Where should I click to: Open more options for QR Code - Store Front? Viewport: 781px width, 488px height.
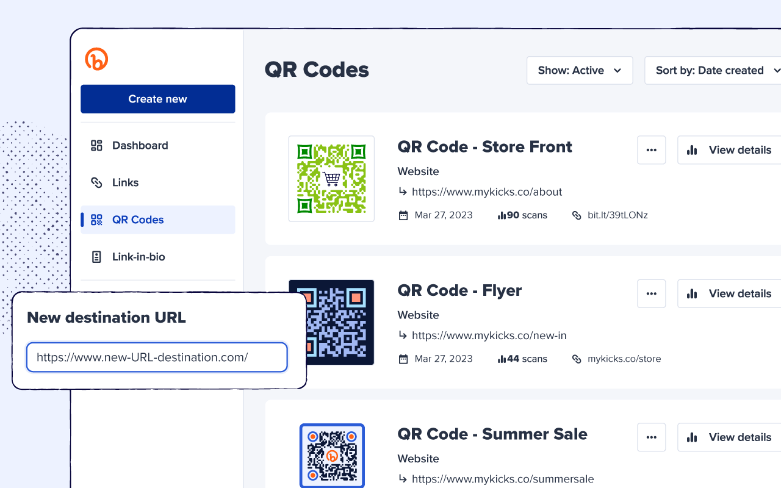point(651,150)
